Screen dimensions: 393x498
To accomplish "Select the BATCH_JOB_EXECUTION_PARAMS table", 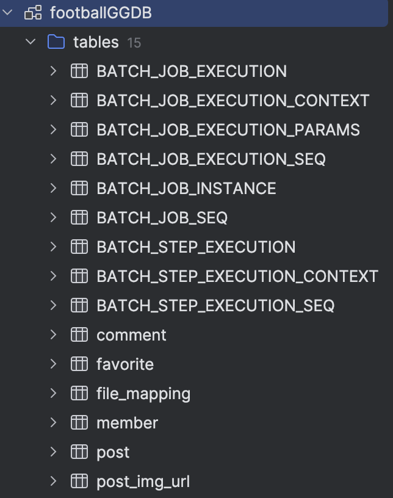I will pos(228,130).
